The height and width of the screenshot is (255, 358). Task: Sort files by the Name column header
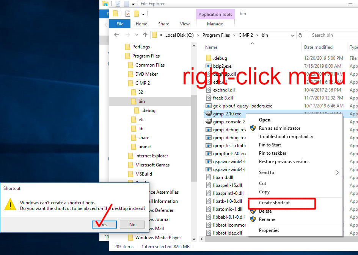[x=211, y=47]
